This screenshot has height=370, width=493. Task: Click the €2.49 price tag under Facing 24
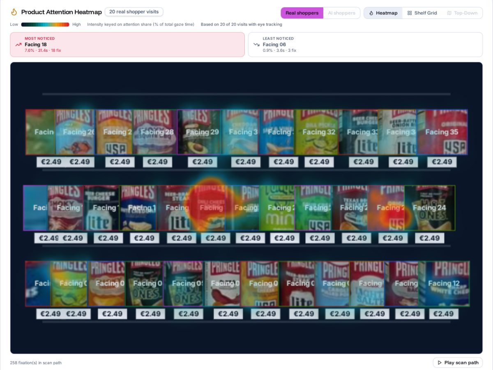[x=430, y=238]
